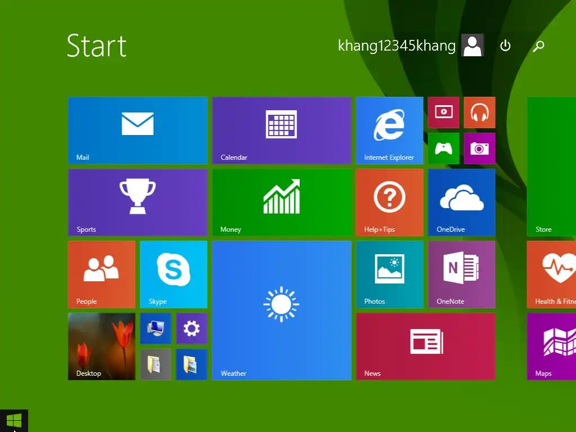Viewport: 576px width, 432px height.
Task: Open the Calendar tile
Action: click(x=282, y=130)
